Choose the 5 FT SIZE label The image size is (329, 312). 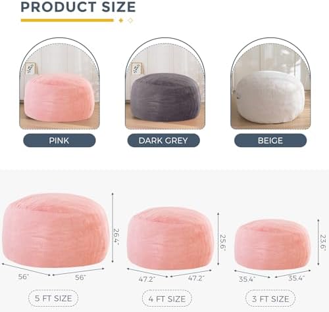(x=53, y=298)
